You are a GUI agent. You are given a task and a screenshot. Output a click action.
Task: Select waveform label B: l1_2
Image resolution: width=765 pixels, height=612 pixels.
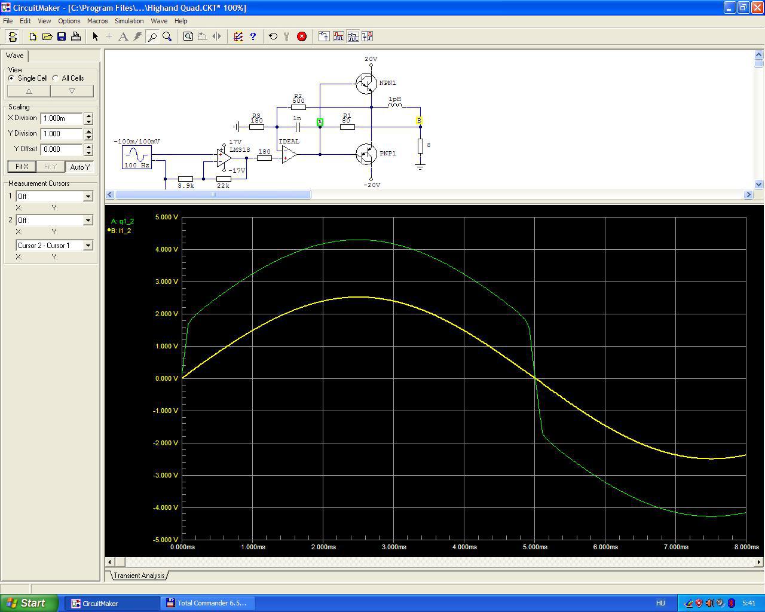coord(120,231)
